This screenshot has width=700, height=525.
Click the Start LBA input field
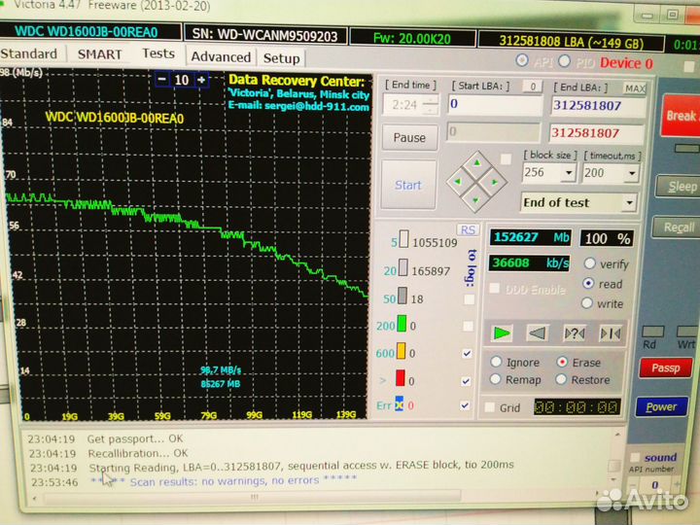[494, 105]
